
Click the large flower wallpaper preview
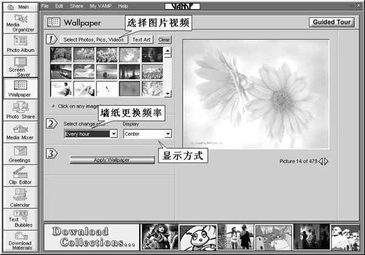[x=256, y=94]
